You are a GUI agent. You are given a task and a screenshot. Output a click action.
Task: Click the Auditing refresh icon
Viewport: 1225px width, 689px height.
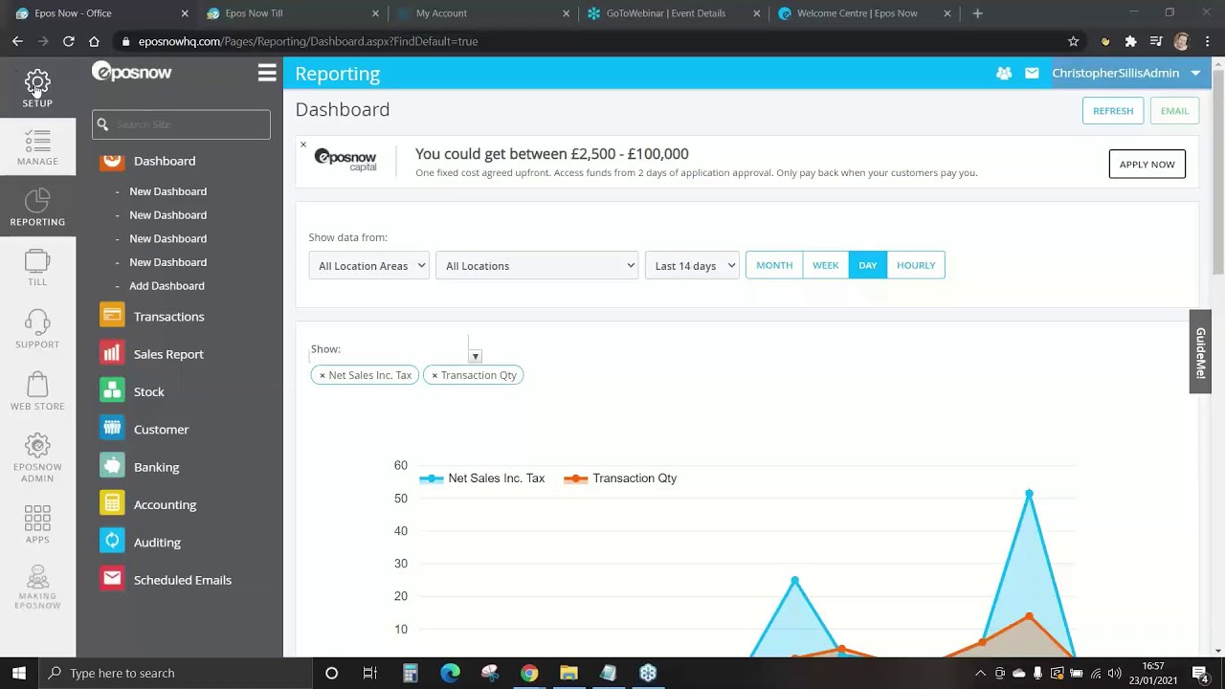point(112,542)
